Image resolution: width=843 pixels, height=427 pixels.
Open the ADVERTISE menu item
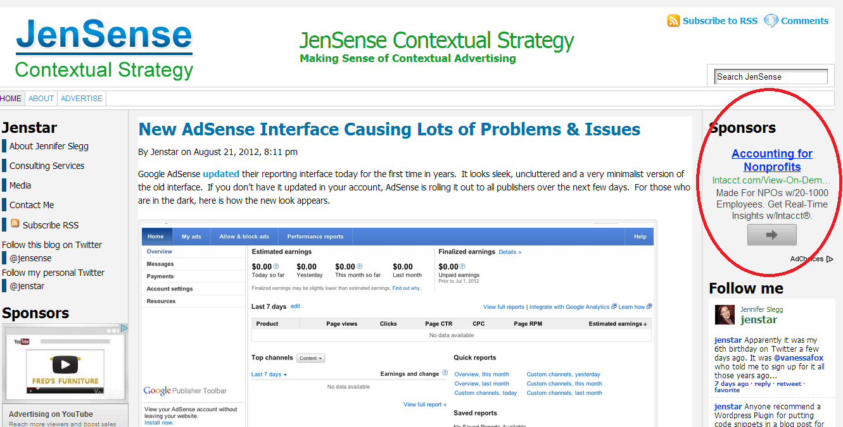[82, 99]
